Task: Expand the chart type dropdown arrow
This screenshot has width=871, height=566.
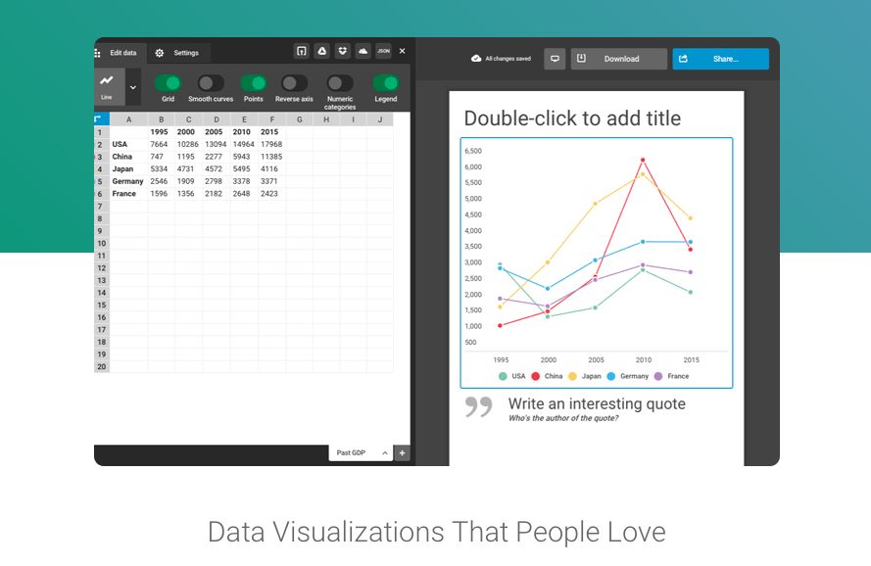Action: [x=133, y=87]
